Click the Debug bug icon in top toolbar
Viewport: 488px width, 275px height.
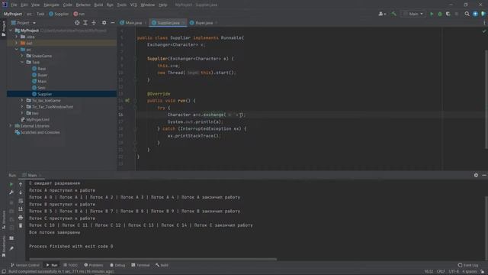pyautogui.click(x=440, y=14)
